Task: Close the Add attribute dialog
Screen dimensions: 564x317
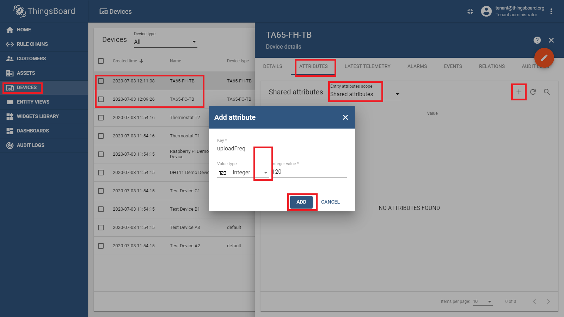Action: (345, 117)
